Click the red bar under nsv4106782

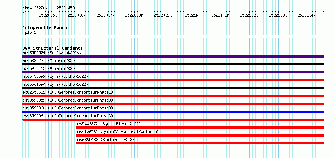[x=200, y=135]
